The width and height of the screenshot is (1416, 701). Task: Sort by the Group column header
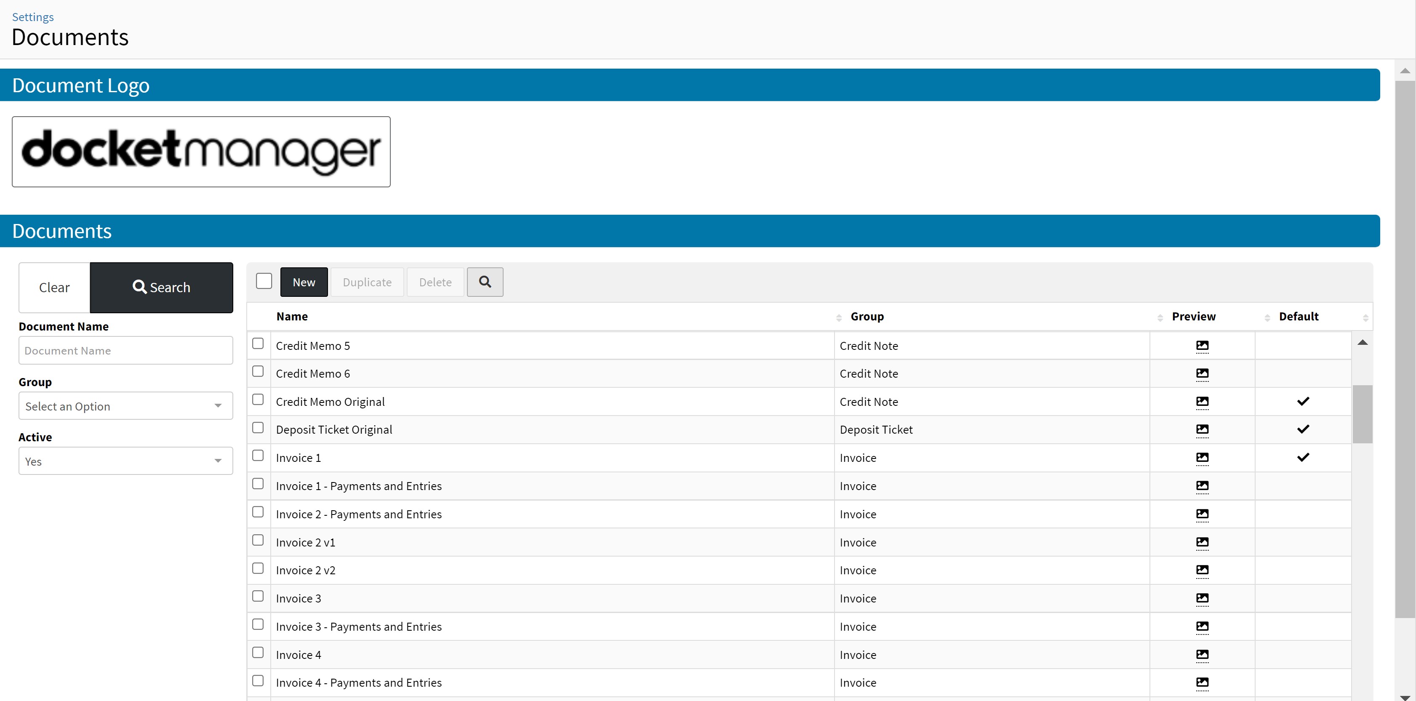click(x=867, y=317)
